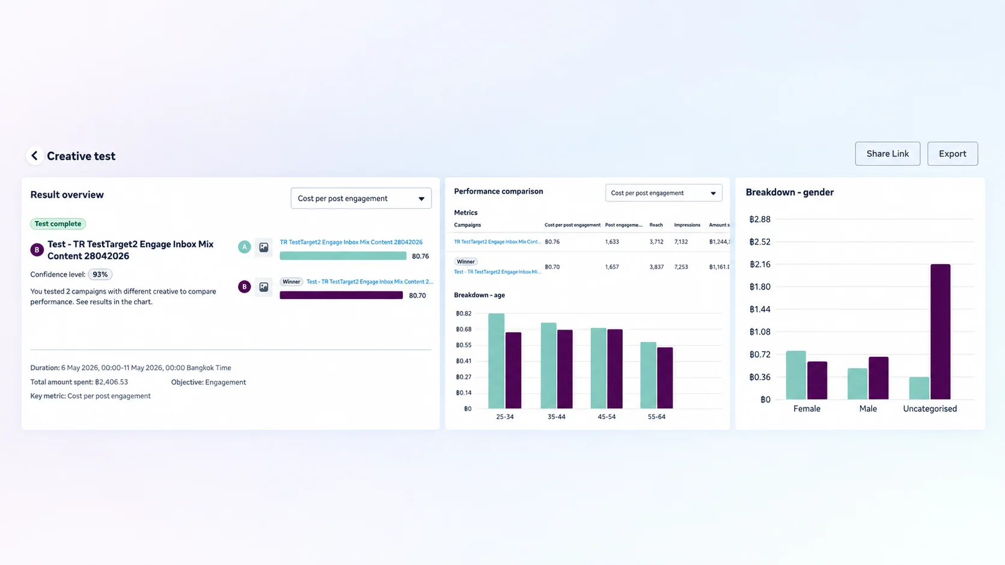Image resolution: width=1005 pixels, height=565 pixels.
Task: Click the Impressions column header
Action: [x=687, y=225]
